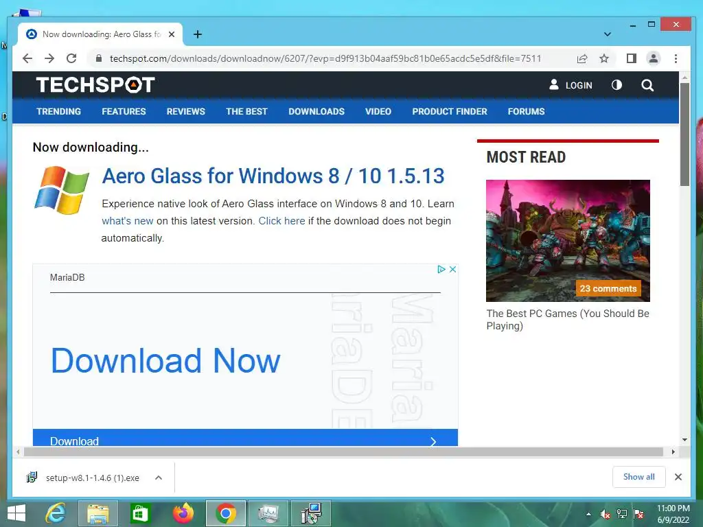This screenshot has height=527, width=703.
Task: Open Action Center flag icon
Action: [638, 514]
